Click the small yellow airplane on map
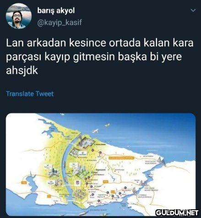 (x=107, y=125)
